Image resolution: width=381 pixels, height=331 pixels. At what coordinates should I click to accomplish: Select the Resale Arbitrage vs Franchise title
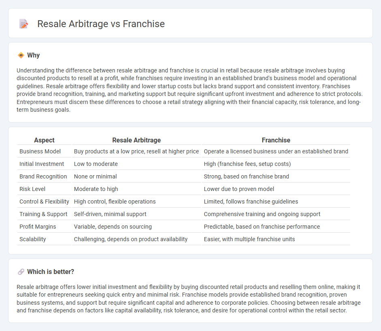click(x=101, y=24)
